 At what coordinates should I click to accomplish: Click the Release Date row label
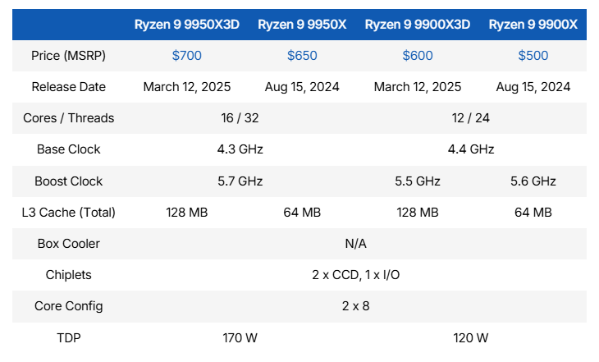pos(68,87)
